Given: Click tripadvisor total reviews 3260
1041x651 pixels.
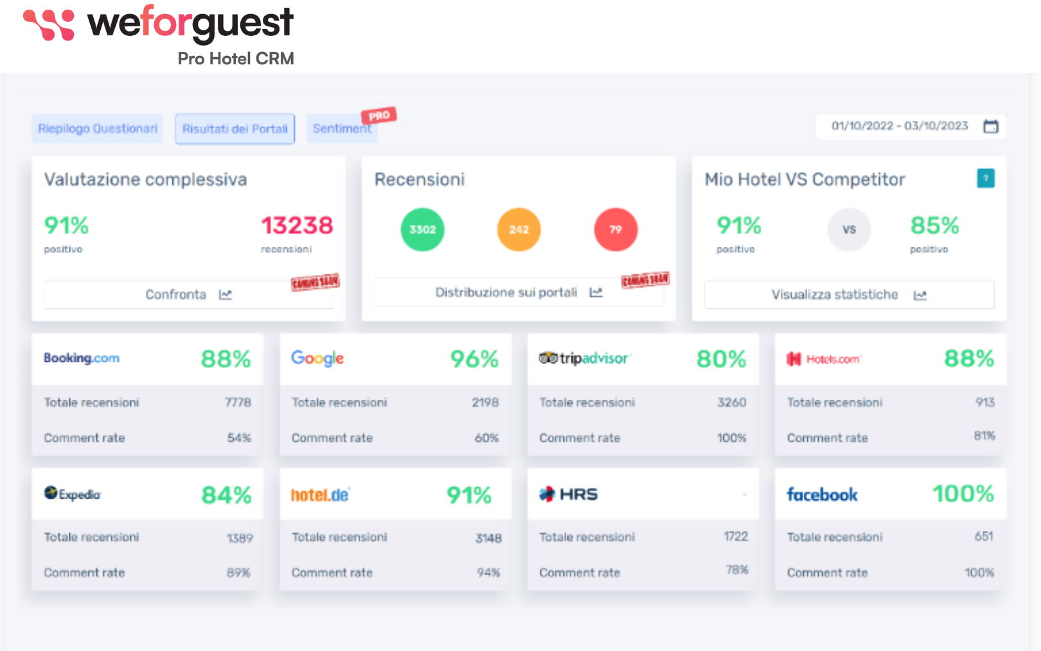Looking at the screenshot, I should (732, 402).
